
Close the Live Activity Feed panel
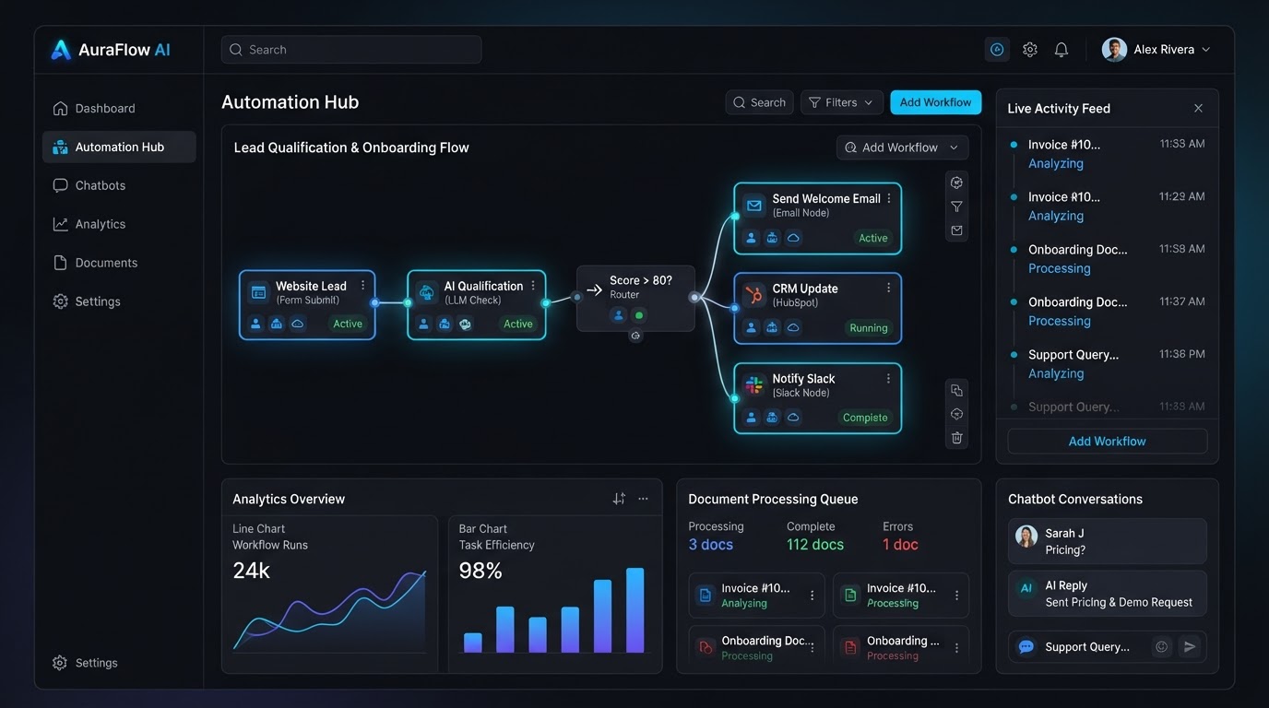(1198, 108)
